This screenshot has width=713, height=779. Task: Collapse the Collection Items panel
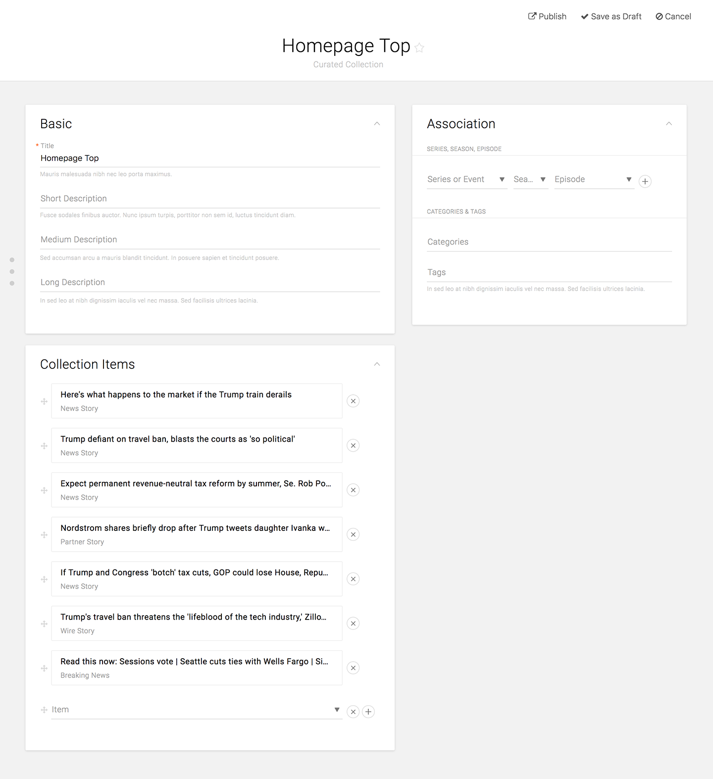[377, 364]
